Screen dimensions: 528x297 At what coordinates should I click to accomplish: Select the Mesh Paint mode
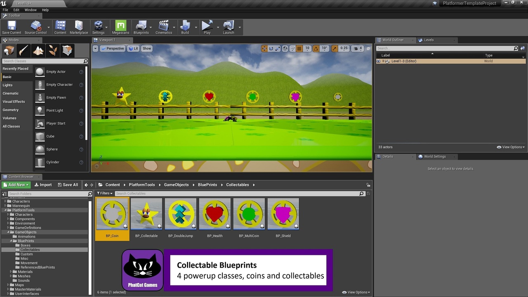(x=24, y=50)
